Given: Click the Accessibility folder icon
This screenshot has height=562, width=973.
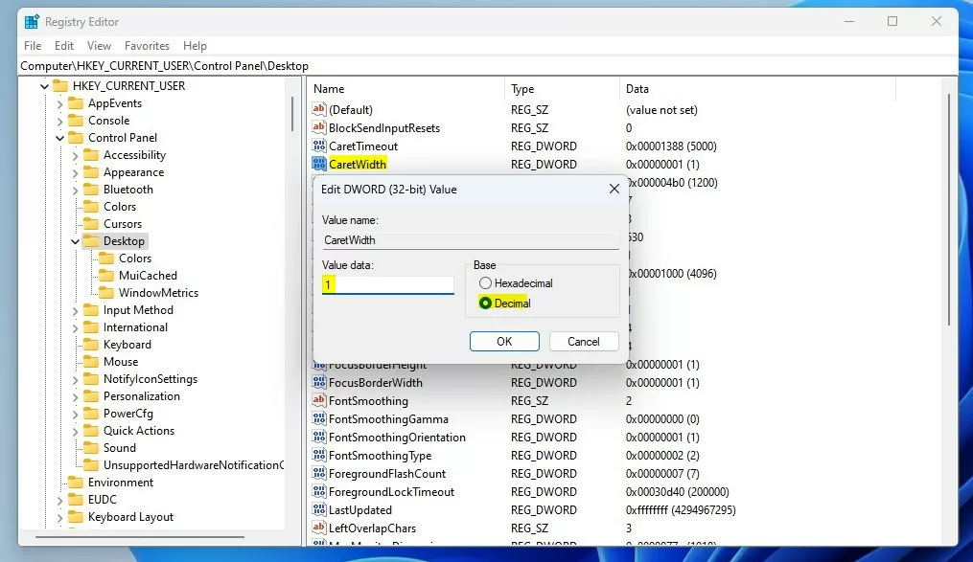Looking at the screenshot, I should 91,155.
